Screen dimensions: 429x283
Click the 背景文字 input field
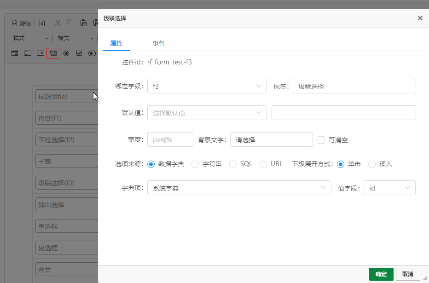(272, 139)
